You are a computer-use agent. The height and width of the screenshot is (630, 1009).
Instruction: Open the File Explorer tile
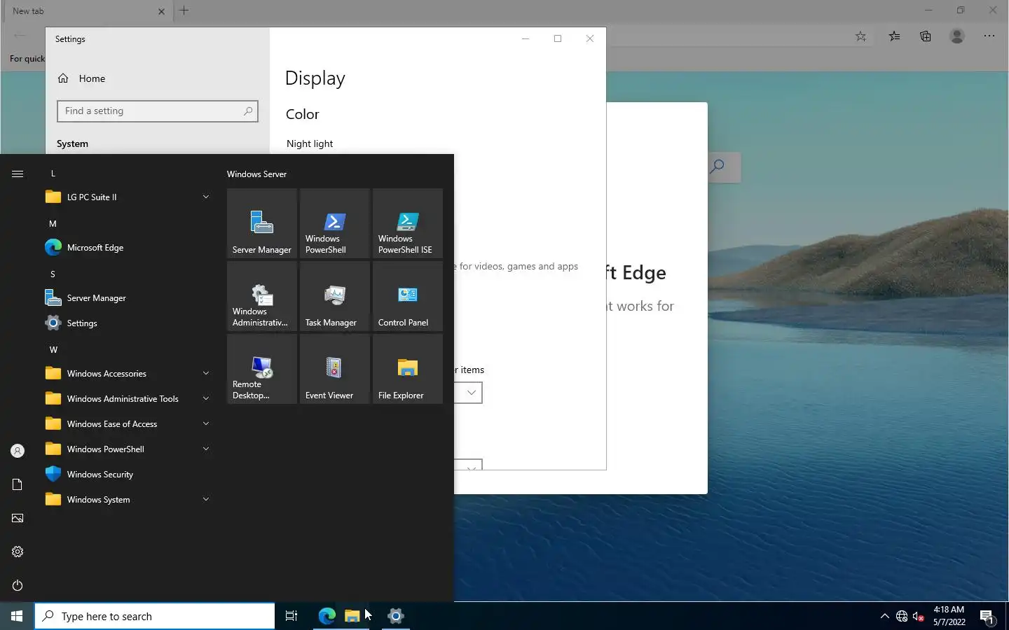[x=408, y=369]
